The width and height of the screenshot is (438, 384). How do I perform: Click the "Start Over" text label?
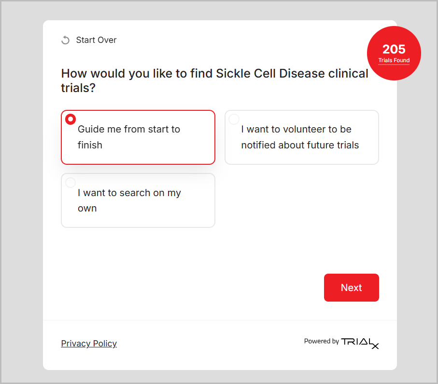click(96, 40)
